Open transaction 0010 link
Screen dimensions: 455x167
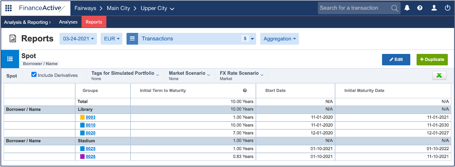click(x=91, y=125)
